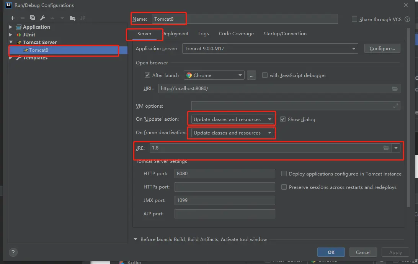Click the JMX port field
418x264 pixels.
(x=225, y=200)
